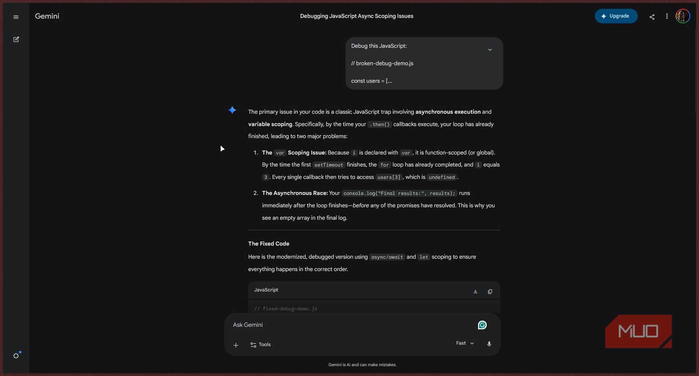Click 'Debug this JavaScript:' prompt text
This screenshot has width=699, height=376.
pos(379,46)
